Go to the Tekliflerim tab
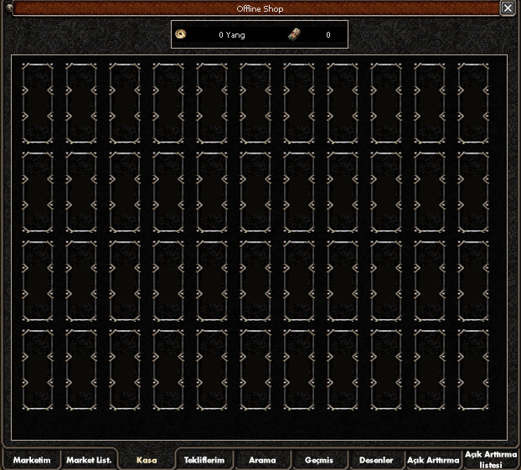This screenshot has height=470, width=521. 204,460
